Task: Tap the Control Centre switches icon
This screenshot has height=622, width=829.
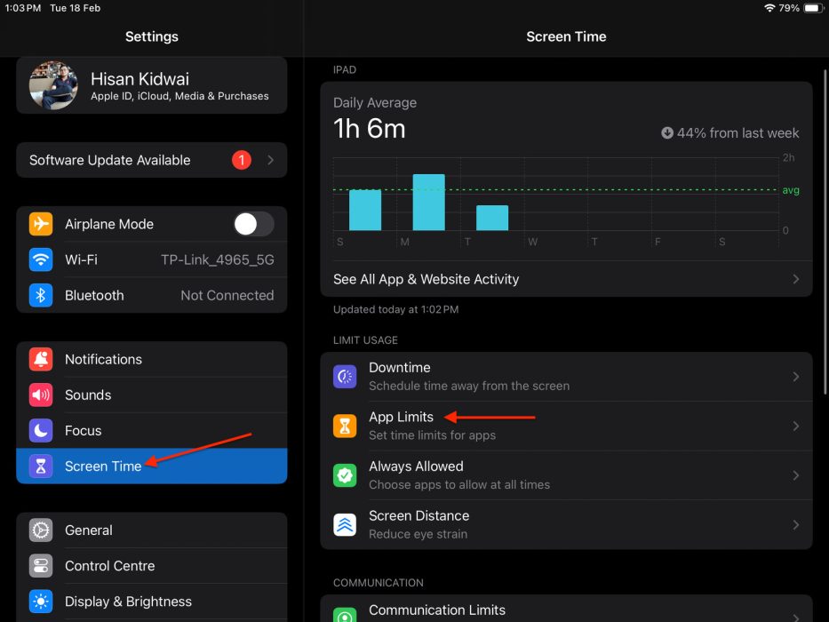Action: point(41,566)
